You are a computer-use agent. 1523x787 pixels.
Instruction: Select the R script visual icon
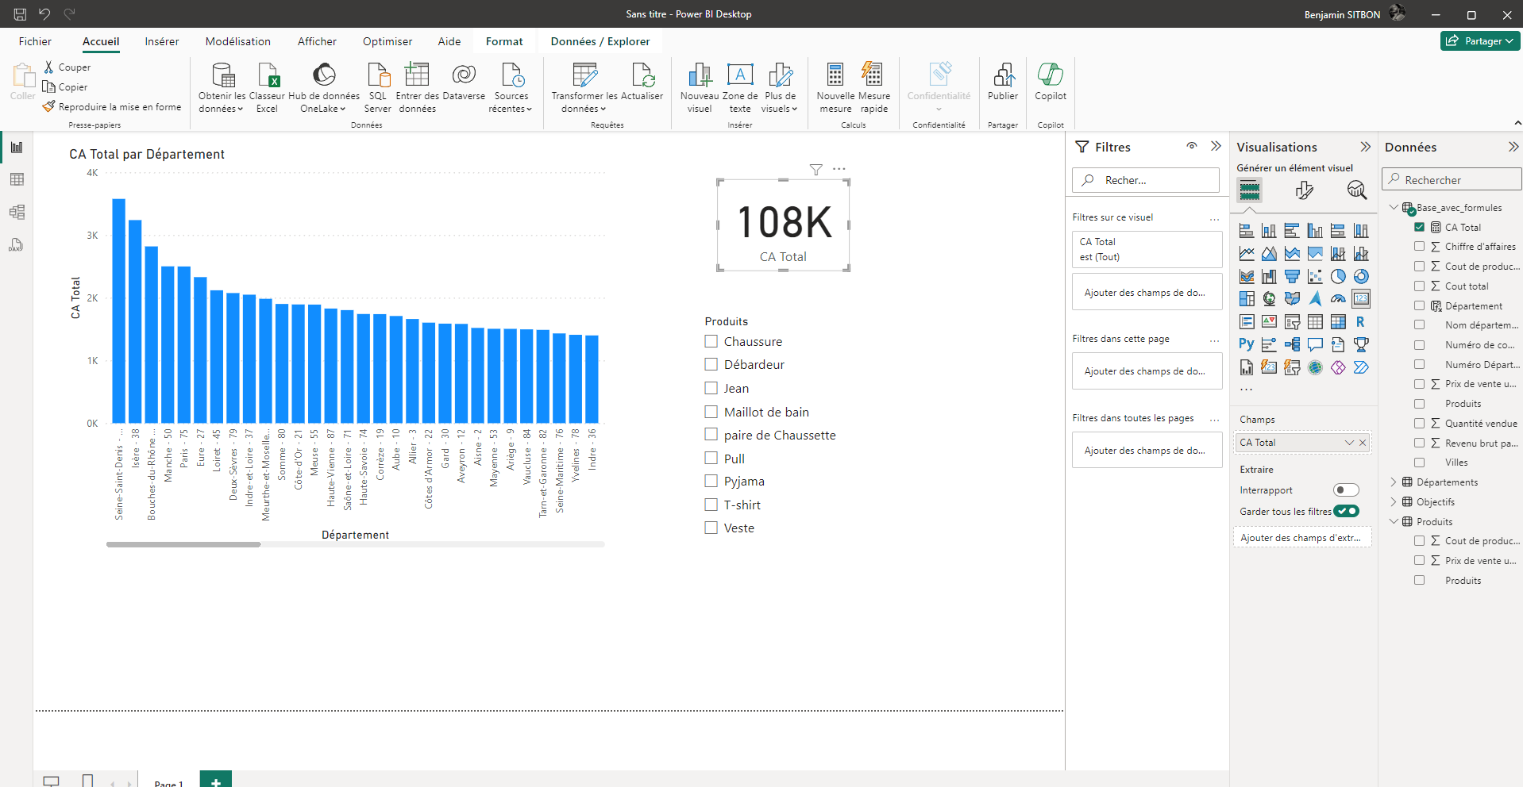1361,322
